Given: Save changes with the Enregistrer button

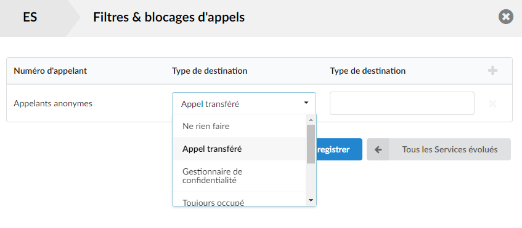Looking at the screenshot, I should pos(339,149).
